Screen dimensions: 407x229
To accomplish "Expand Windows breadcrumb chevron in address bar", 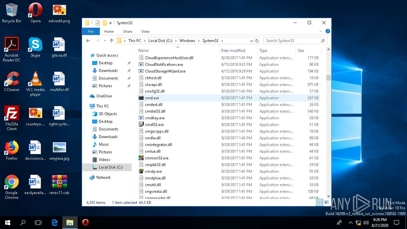I will [x=199, y=41].
